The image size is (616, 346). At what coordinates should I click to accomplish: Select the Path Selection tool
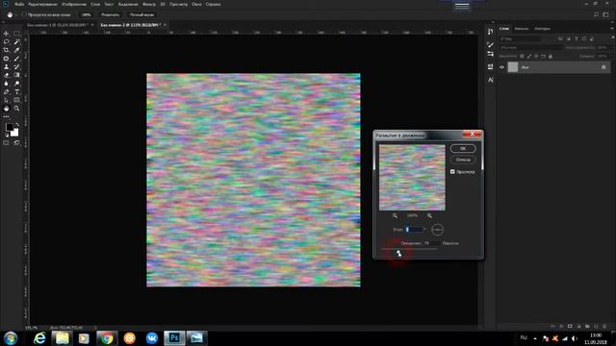pos(7,100)
